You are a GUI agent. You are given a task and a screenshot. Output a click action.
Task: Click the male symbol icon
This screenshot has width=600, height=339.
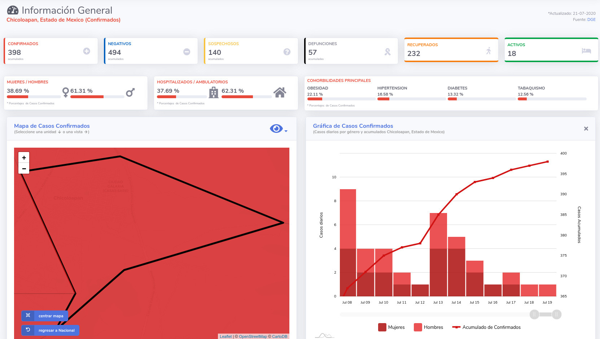[x=130, y=92]
